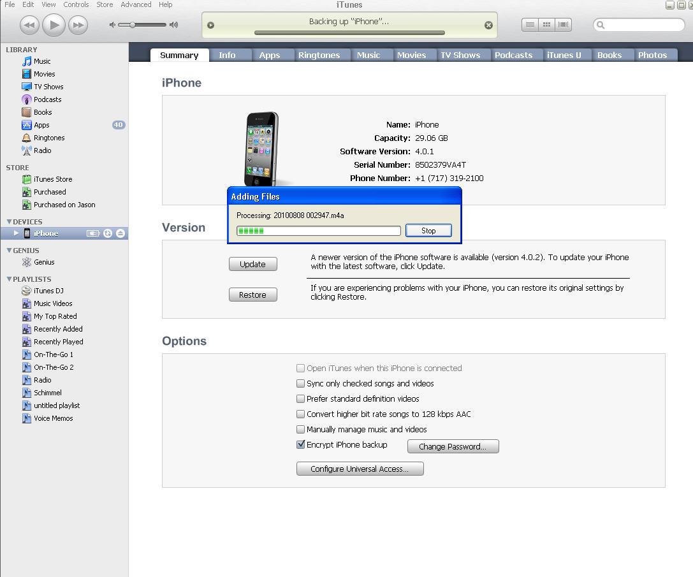
Task: Click Configure Universal Access button
Action: pos(360,469)
